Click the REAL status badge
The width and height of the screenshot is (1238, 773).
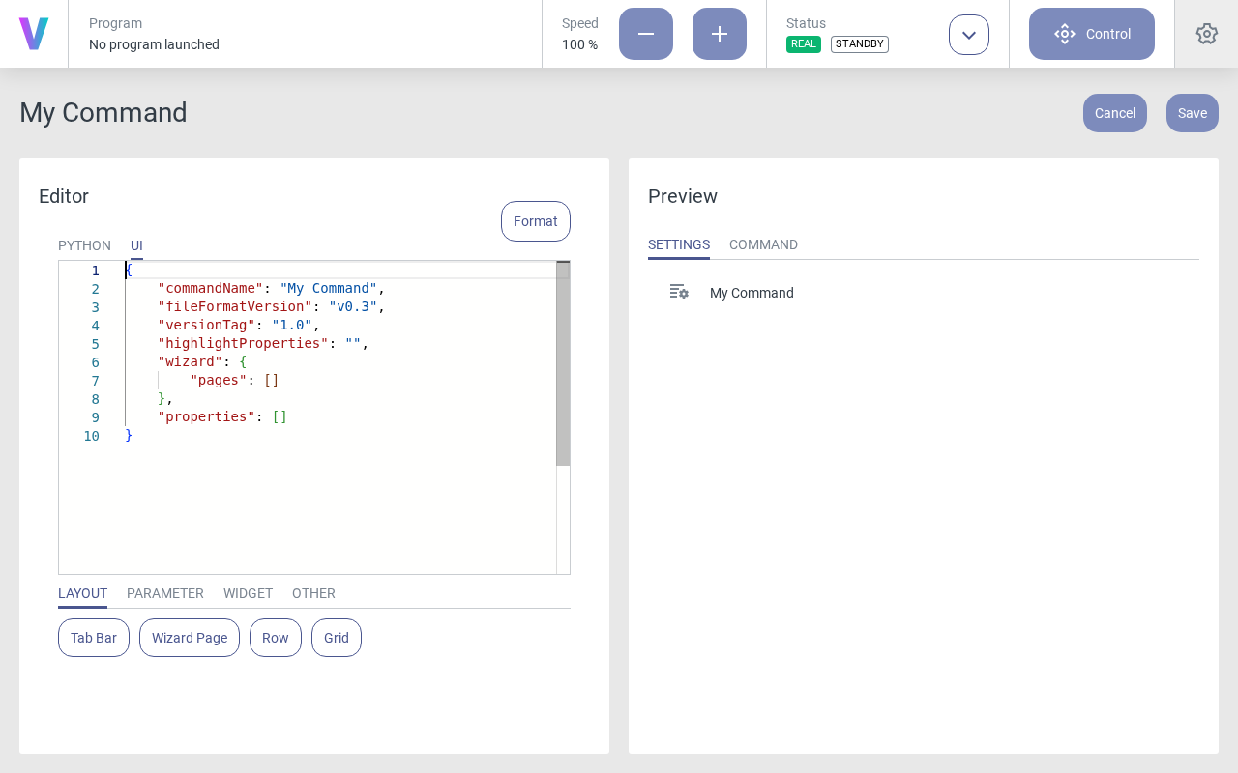click(x=804, y=44)
